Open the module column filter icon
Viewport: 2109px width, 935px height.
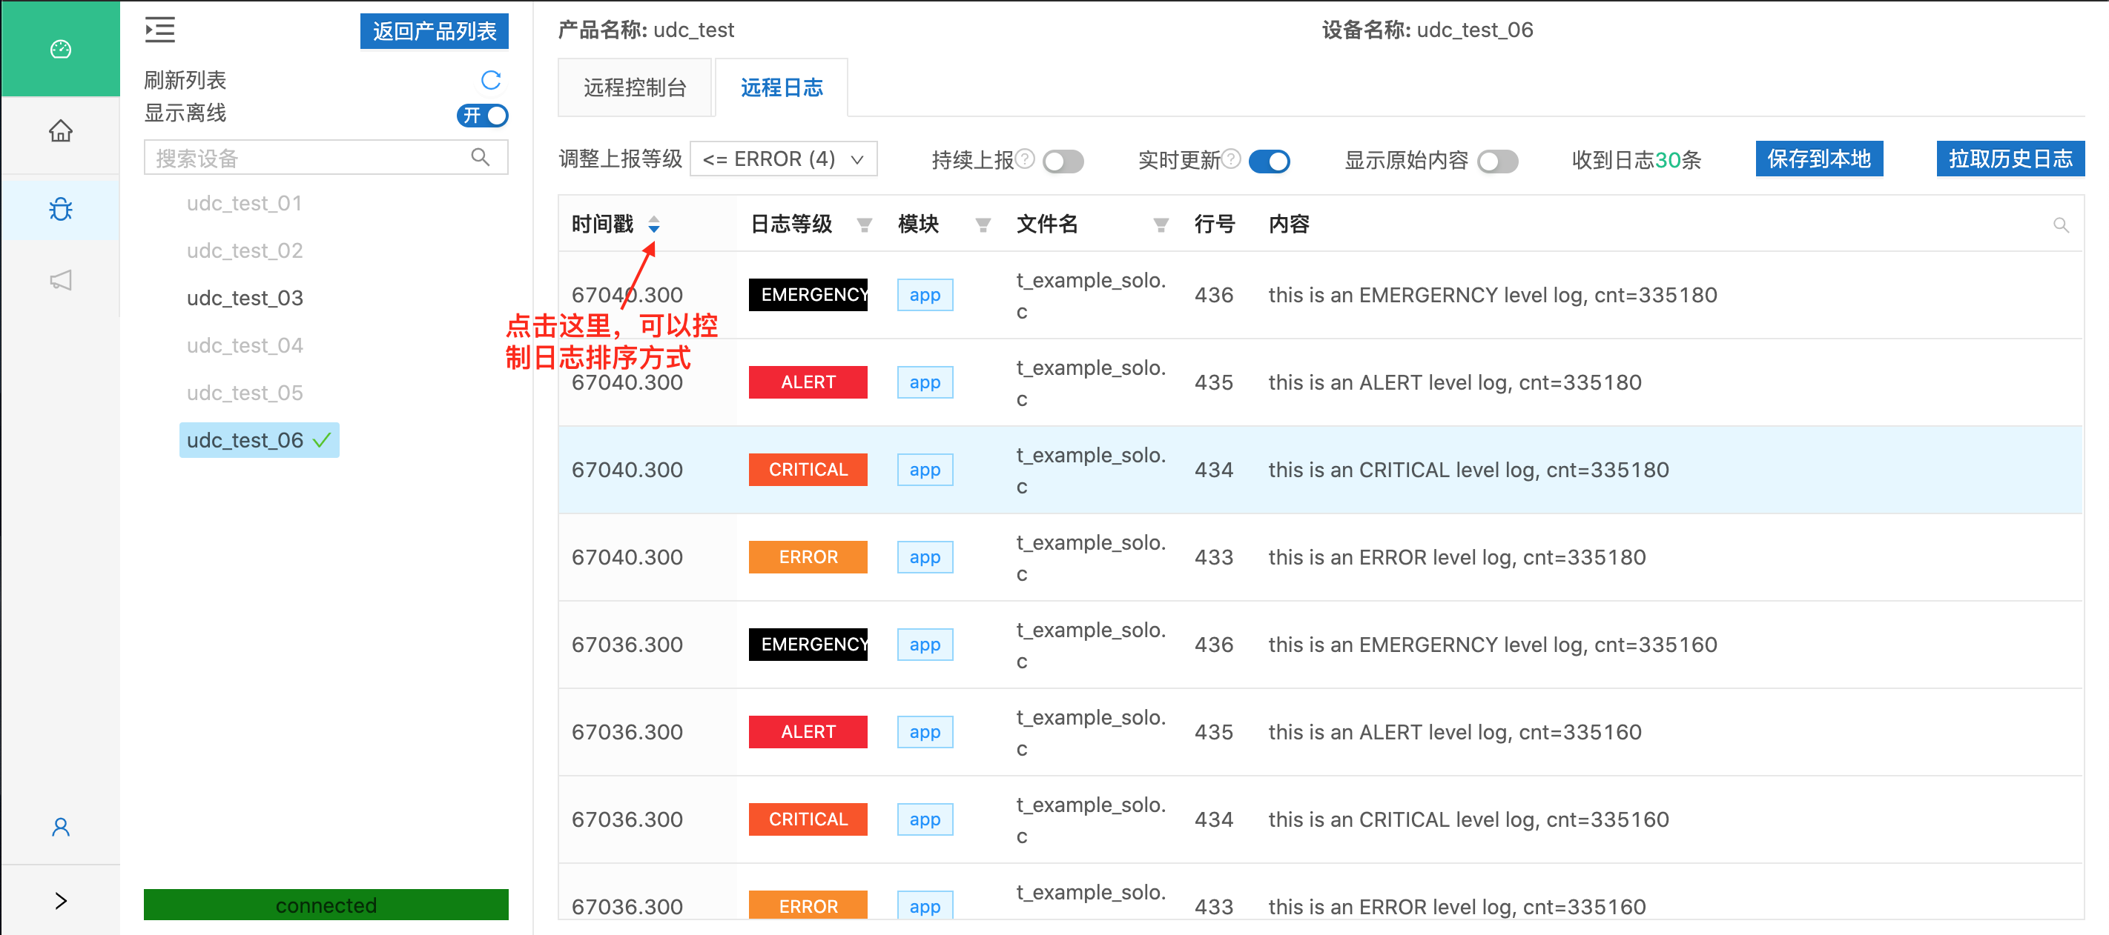coord(983,225)
